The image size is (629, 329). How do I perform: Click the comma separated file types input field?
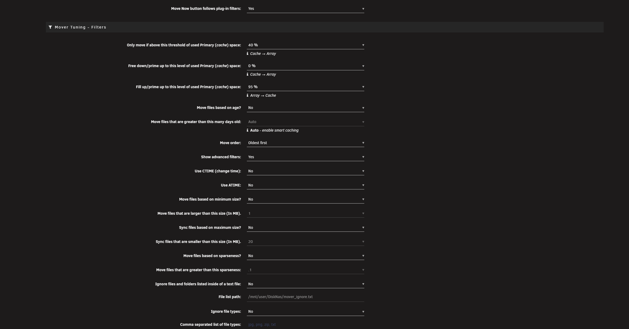coord(305,324)
